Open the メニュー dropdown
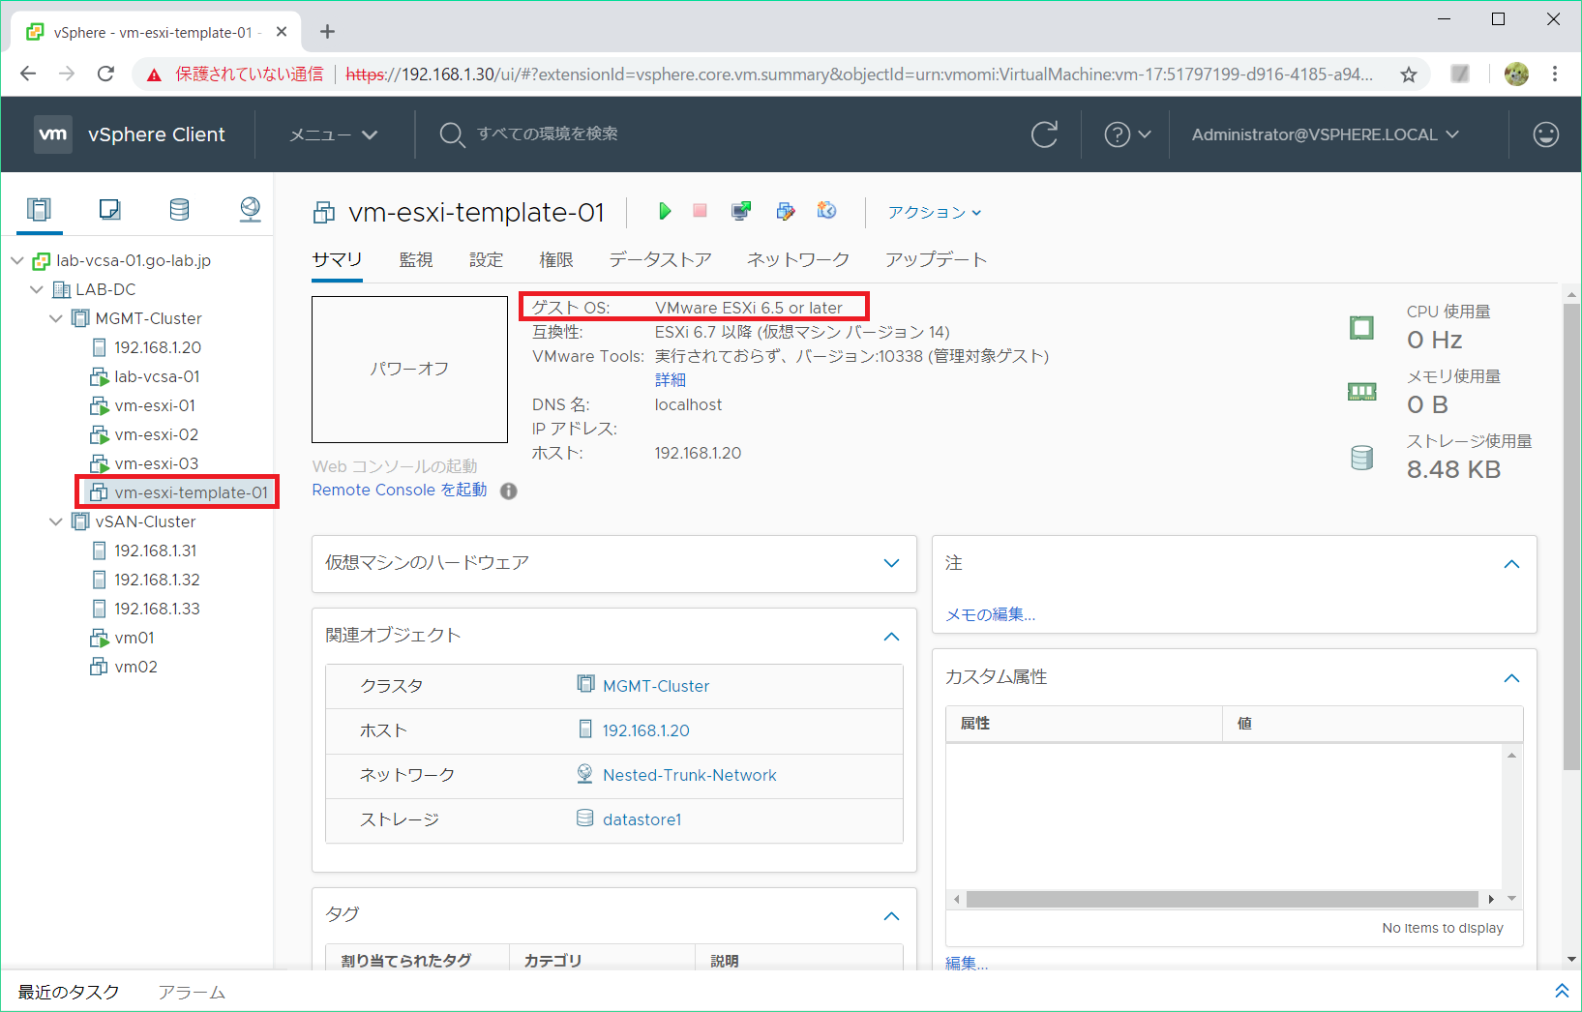The height and width of the screenshot is (1012, 1582). tap(333, 134)
